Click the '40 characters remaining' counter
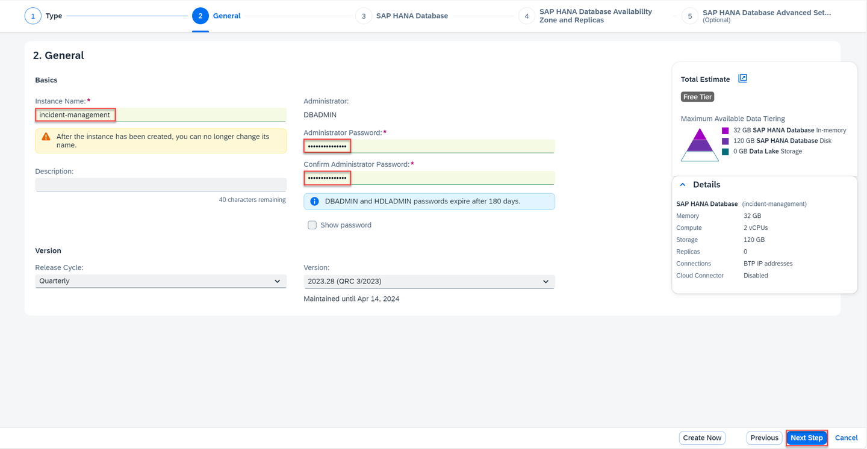Screen dimensions: 867x449 tap(252, 200)
